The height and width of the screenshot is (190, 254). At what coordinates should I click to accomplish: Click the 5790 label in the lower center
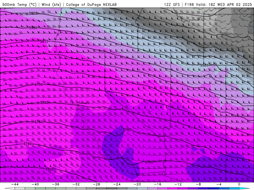coord(149,162)
